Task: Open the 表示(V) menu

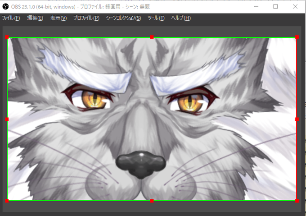Action: 58,18
